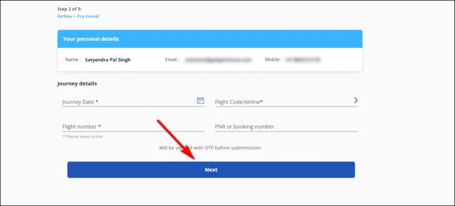Open the Pre travel breadcrumb link
The image size is (455, 206).
click(x=88, y=16)
